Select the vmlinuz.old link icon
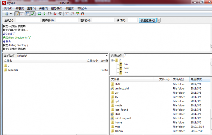This screenshot has height=135, width=212. 112,89
